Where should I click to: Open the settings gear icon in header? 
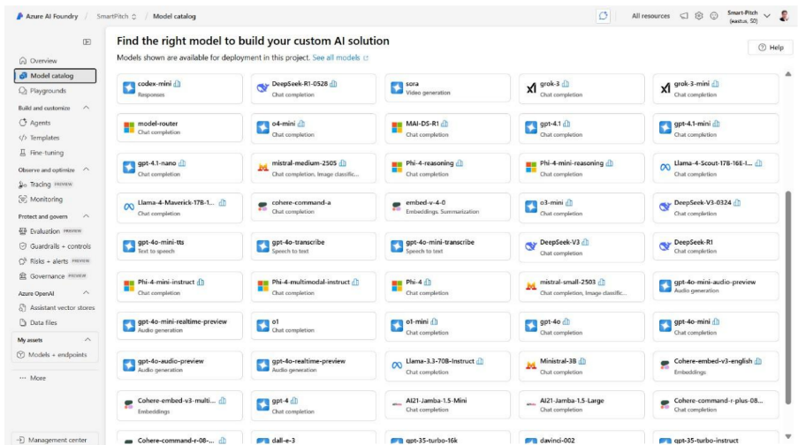[x=698, y=16]
